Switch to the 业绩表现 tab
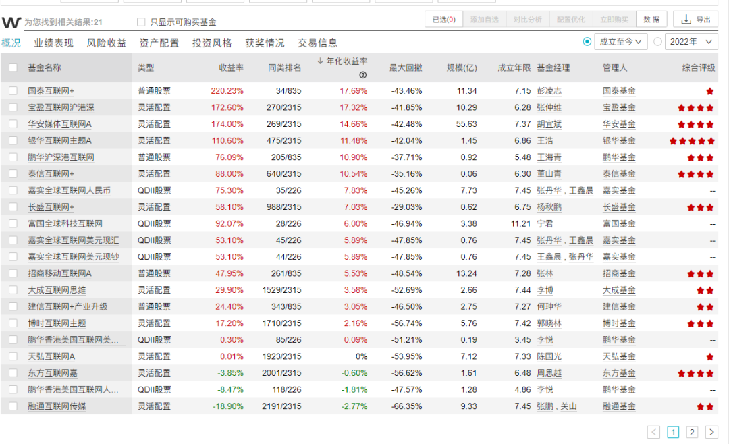This screenshot has height=444, width=729. tap(53, 43)
